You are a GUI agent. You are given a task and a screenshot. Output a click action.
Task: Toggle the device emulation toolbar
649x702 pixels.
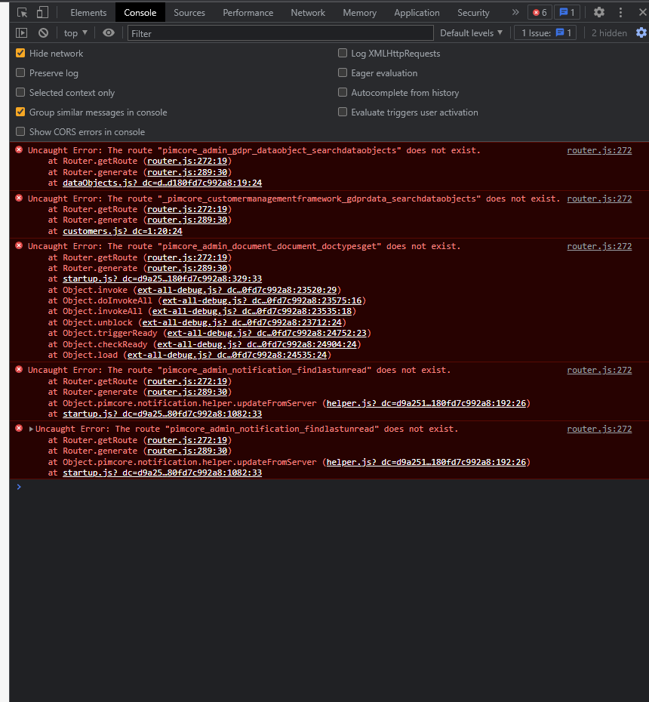tap(44, 12)
